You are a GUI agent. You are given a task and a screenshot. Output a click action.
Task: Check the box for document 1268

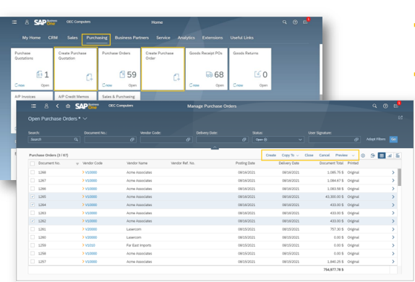pyautogui.click(x=33, y=172)
